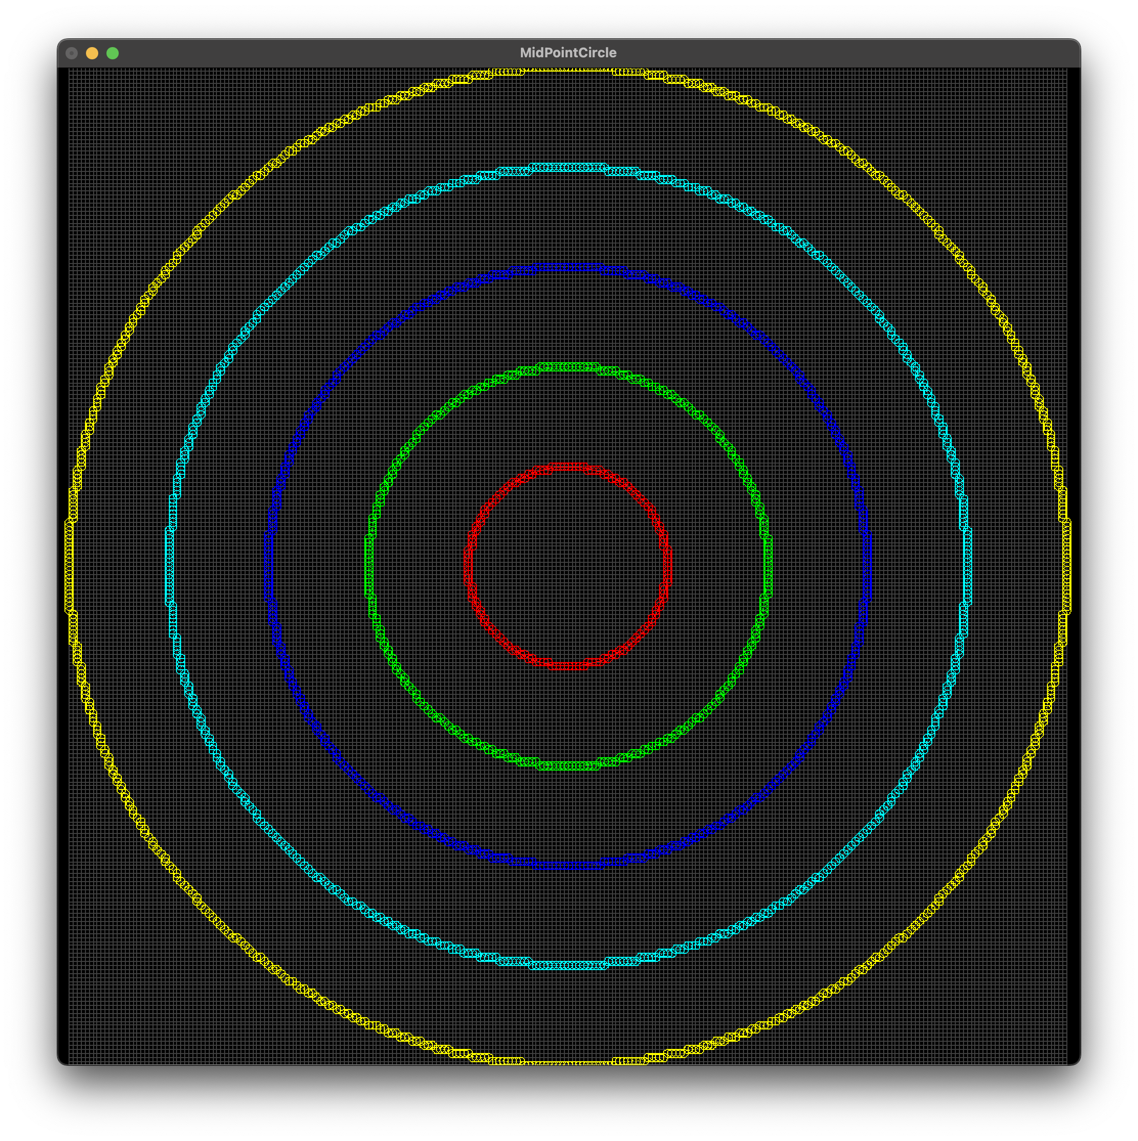Click the grid center inside red circle
1138x1141 pixels.
pyautogui.click(x=567, y=567)
